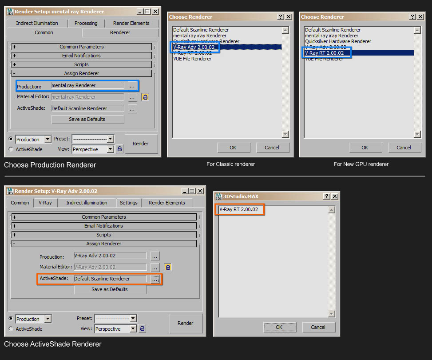Click scrollbar down arrow in Classic Choose Renderer list
Viewport: 432px width, 360px height.
[285, 134]
